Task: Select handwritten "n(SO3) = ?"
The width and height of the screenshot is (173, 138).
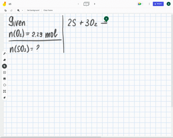Action: 25,49
